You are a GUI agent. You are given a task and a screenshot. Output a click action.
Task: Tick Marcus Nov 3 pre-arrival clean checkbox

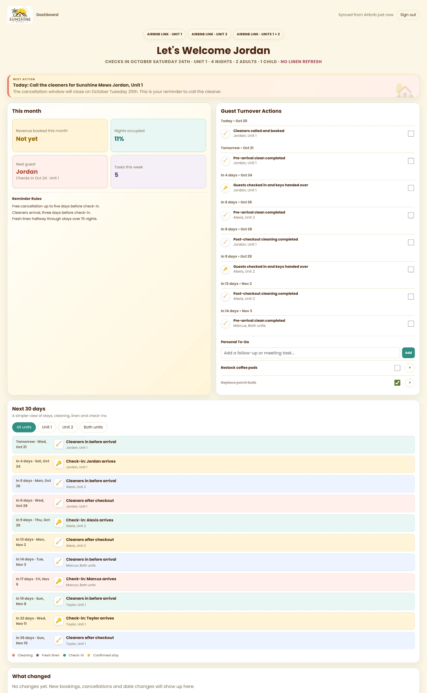[411, 323]
